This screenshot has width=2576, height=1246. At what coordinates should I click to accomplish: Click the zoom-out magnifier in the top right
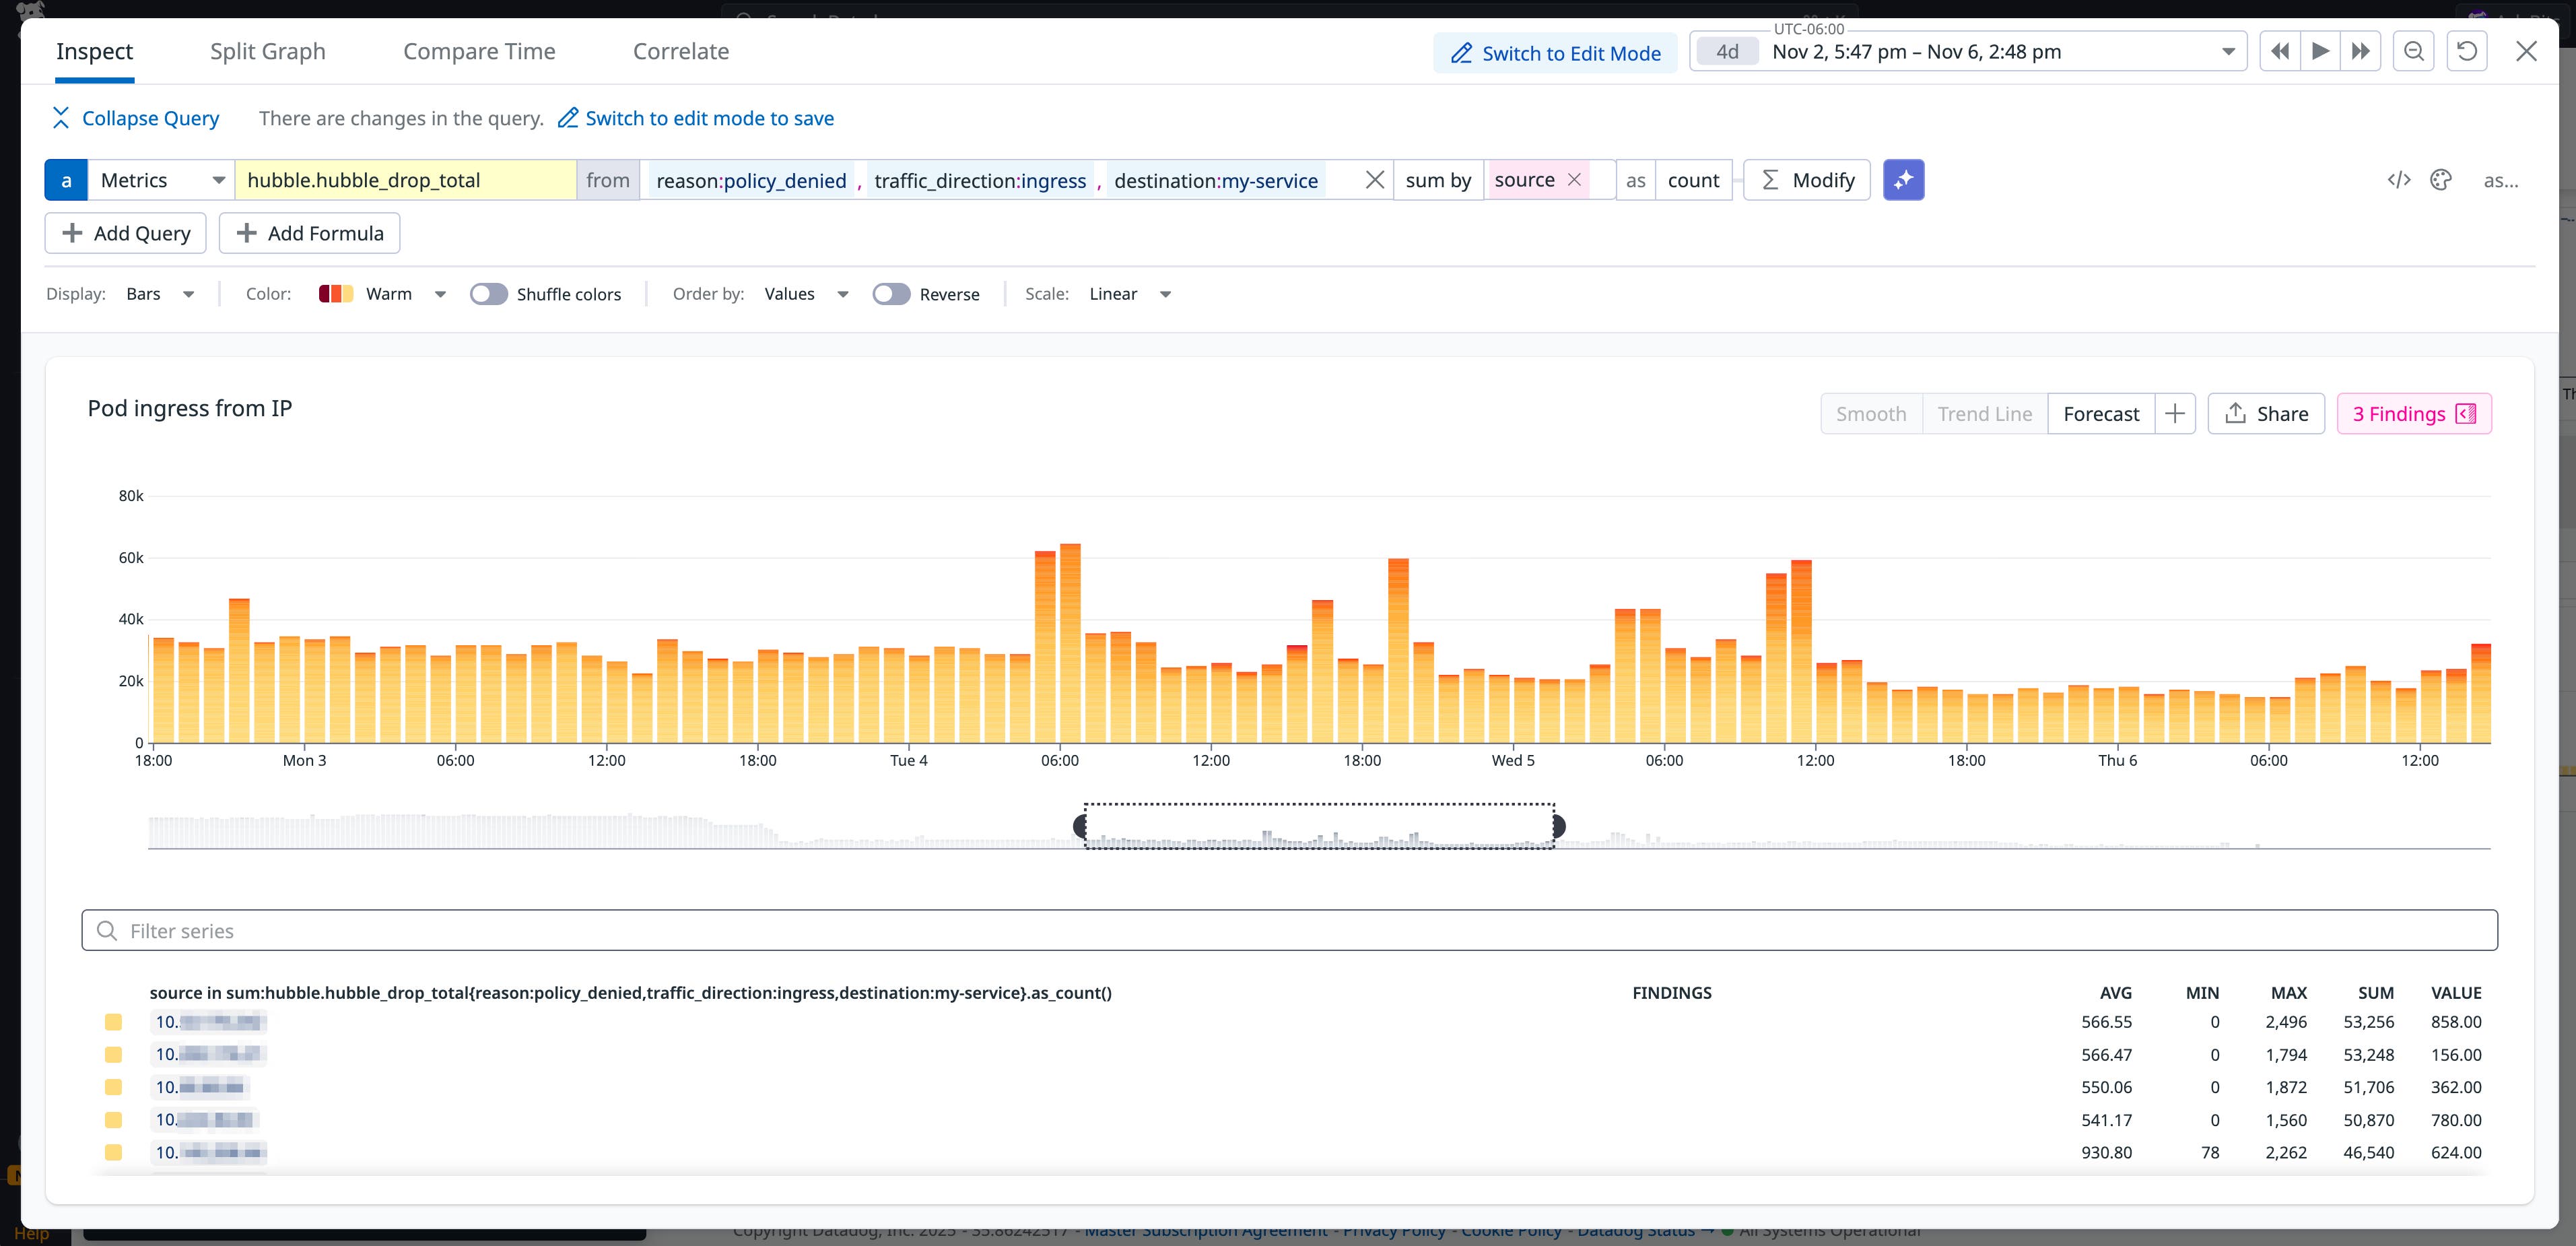click(2413, 51)
